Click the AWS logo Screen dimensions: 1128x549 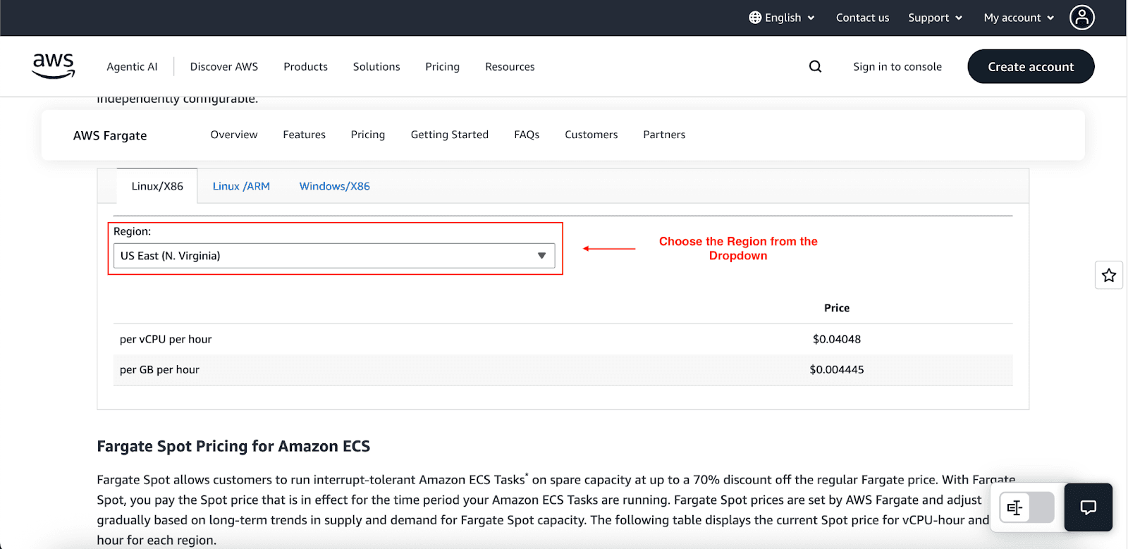54,66
